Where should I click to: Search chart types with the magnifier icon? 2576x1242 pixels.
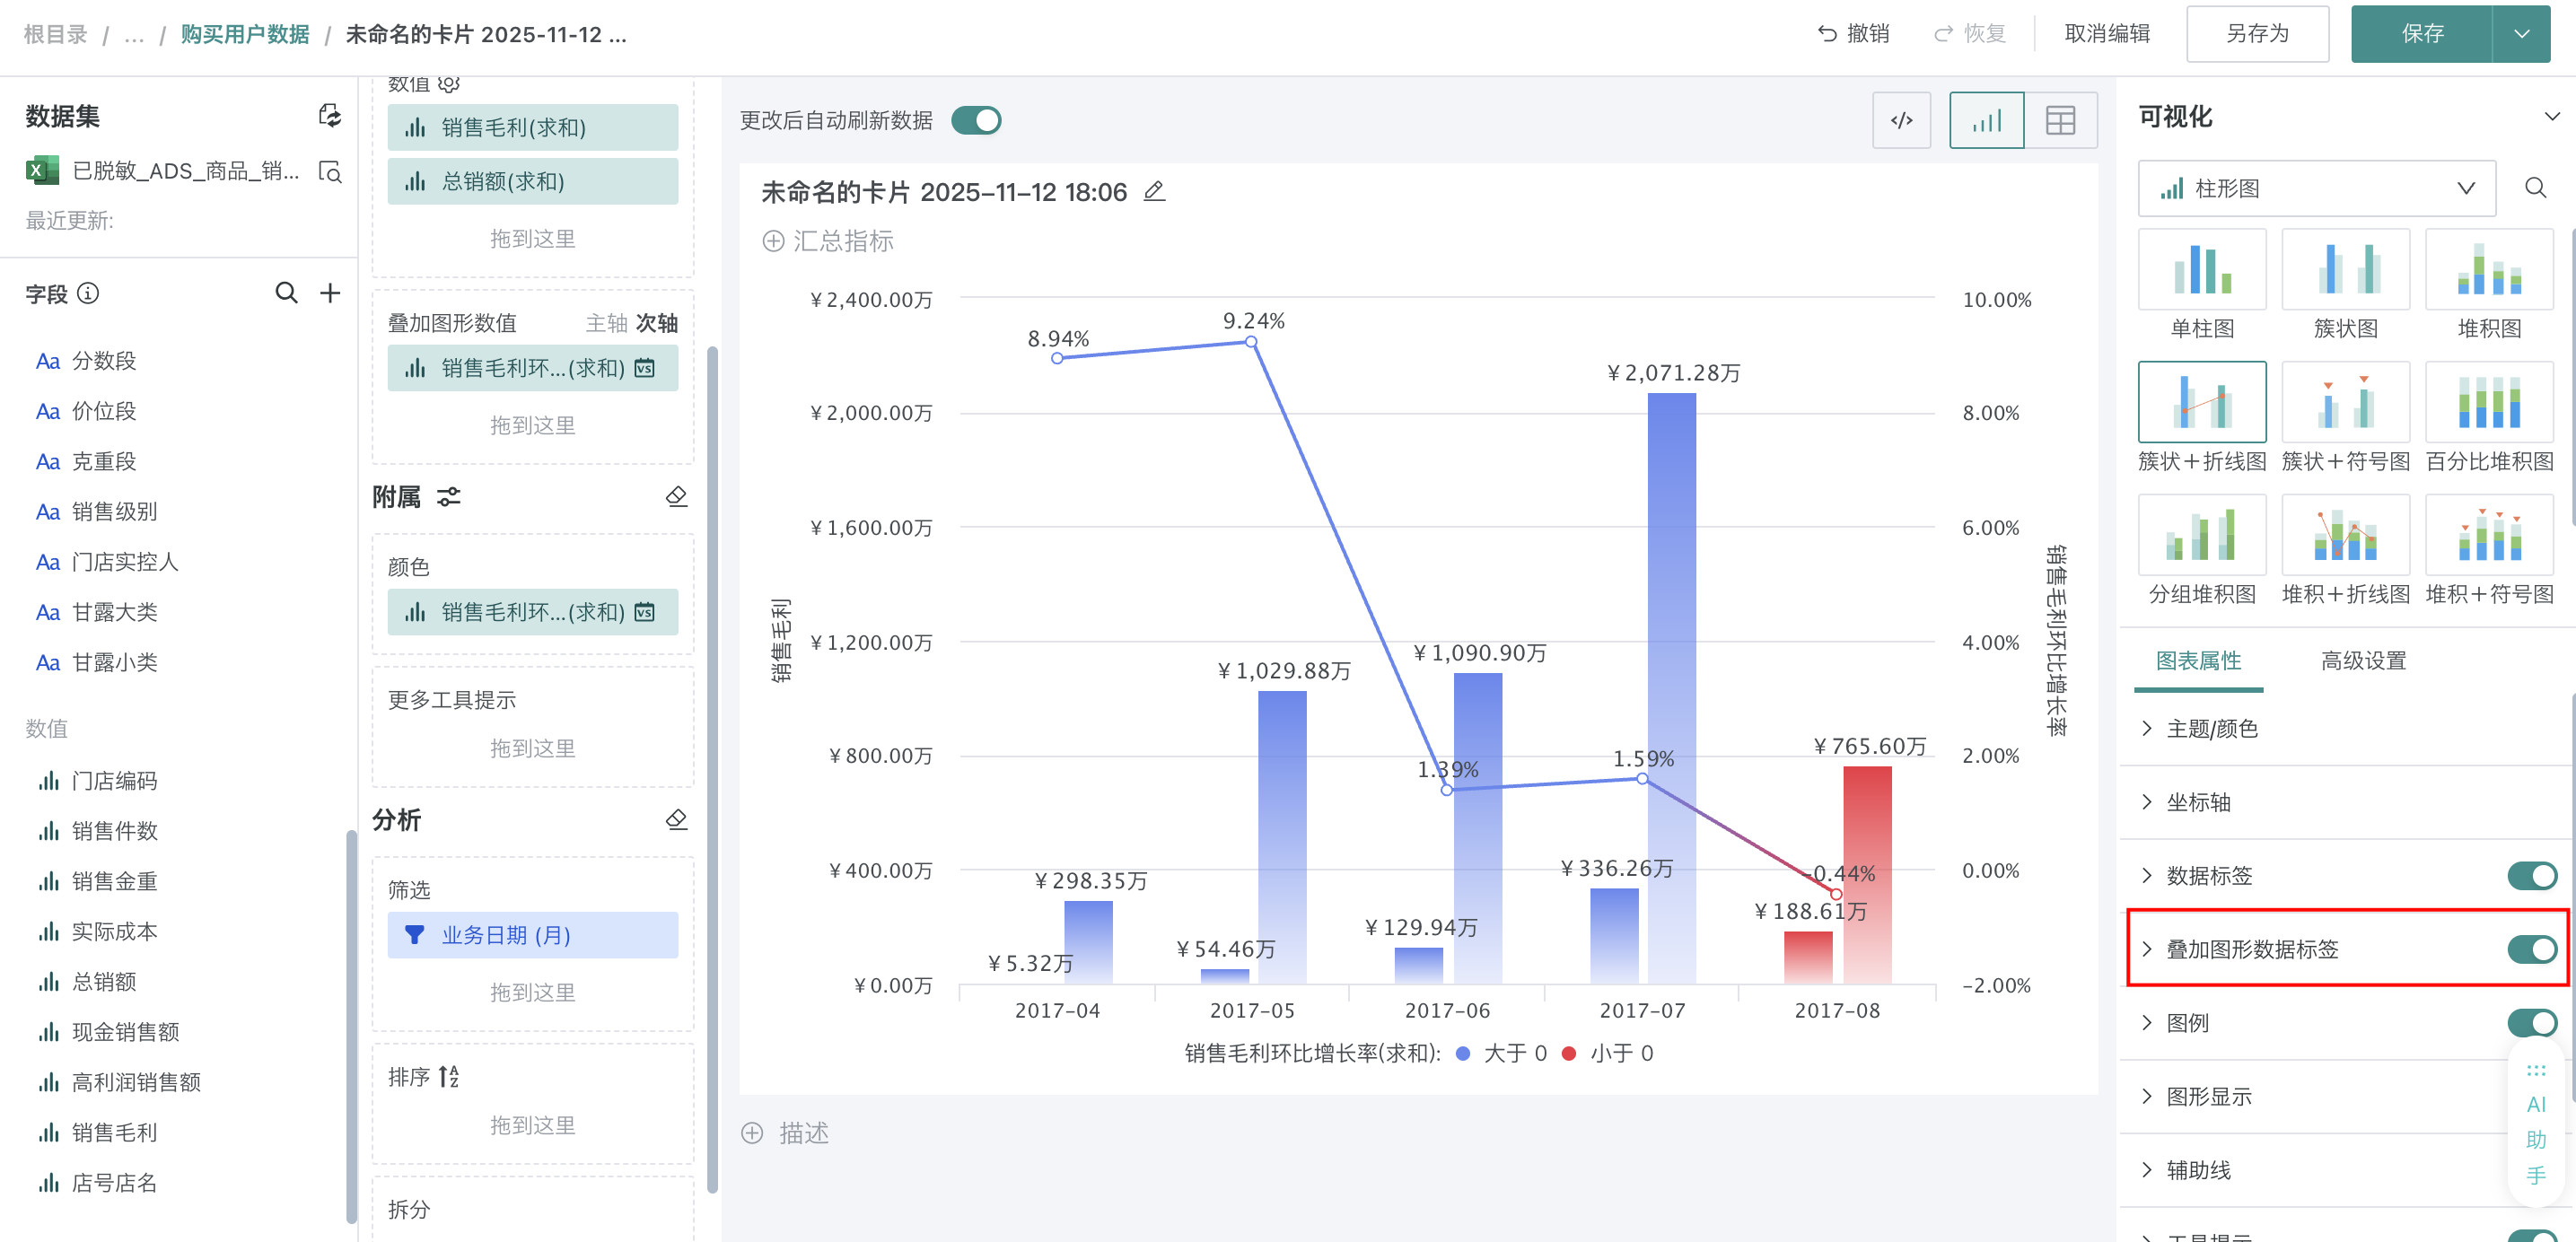point(2535,188)
